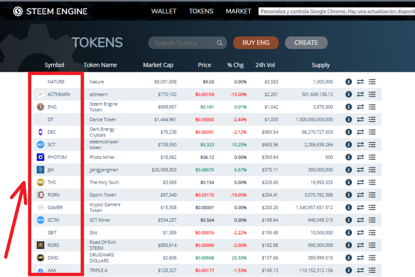Image resolution: width=415 pixels, height=277 pixels.
Task: Click the 'jjangjjangman' token name
Action: 103,170
